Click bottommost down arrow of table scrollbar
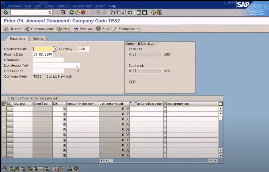Screen dimensions: 269x172 221,156
